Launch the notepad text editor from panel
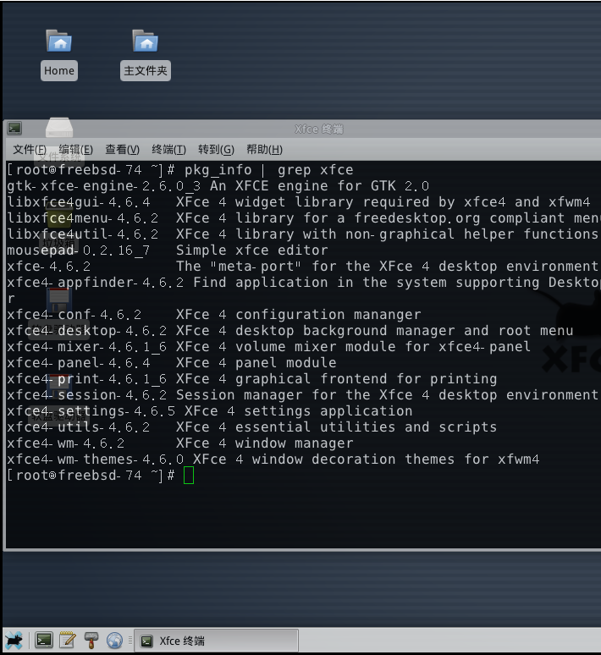 pos(68,641)
